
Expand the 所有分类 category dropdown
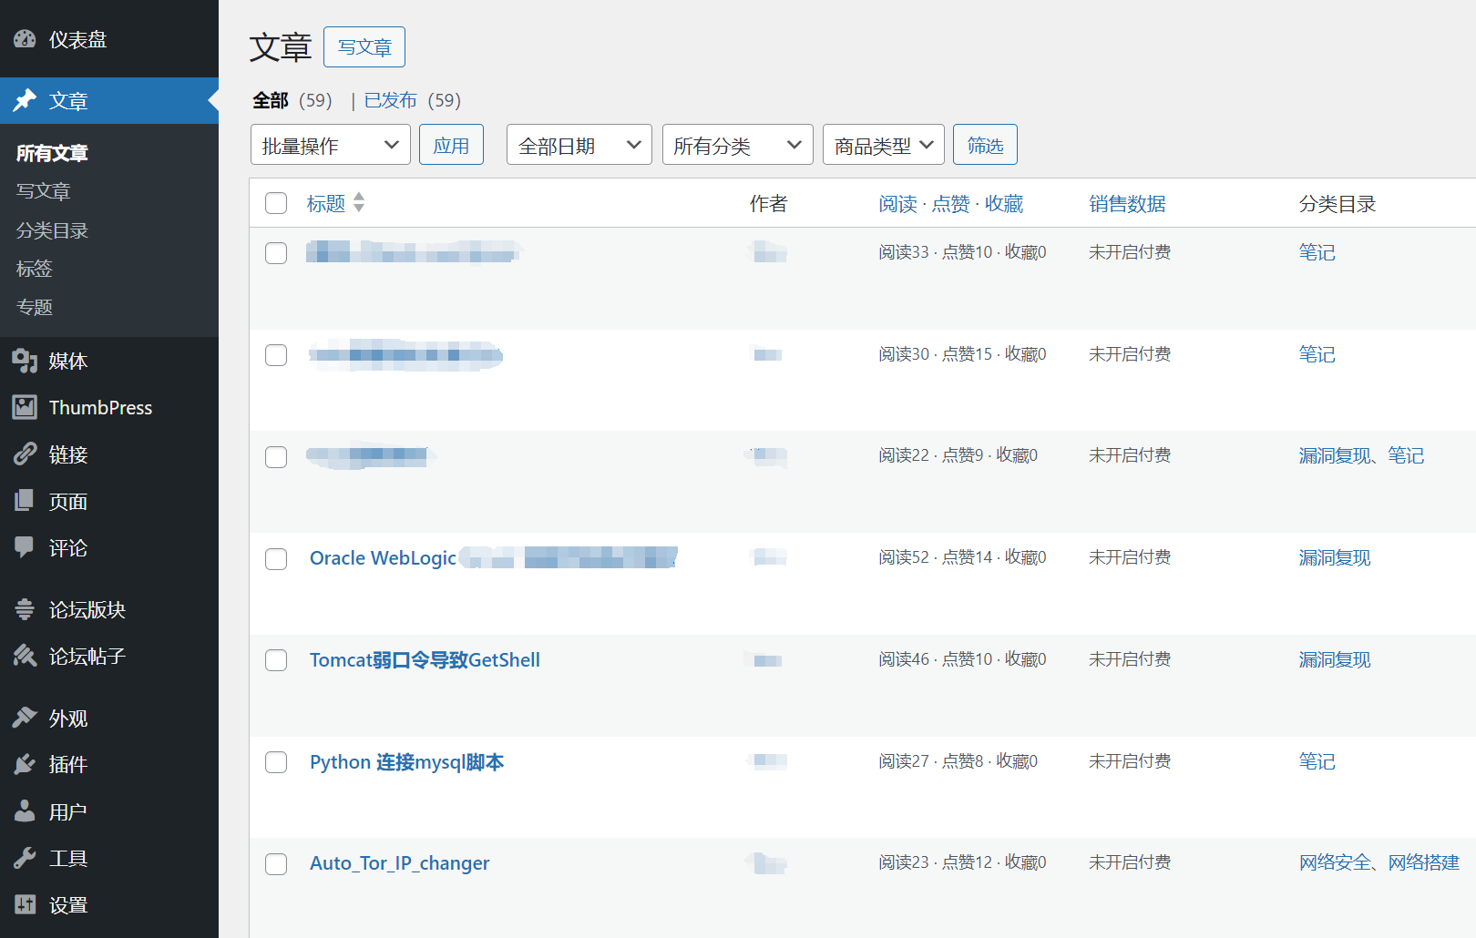click(737, 145)
